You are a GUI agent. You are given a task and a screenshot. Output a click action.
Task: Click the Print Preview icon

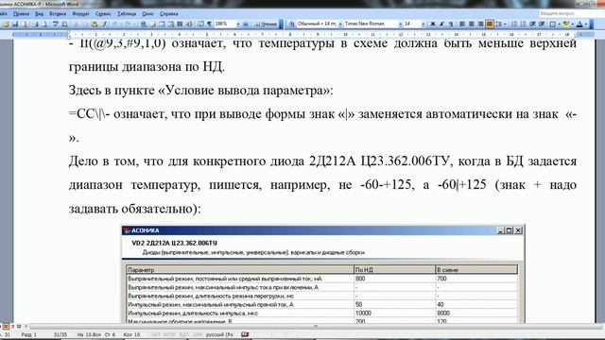click(x=44, y=24)
